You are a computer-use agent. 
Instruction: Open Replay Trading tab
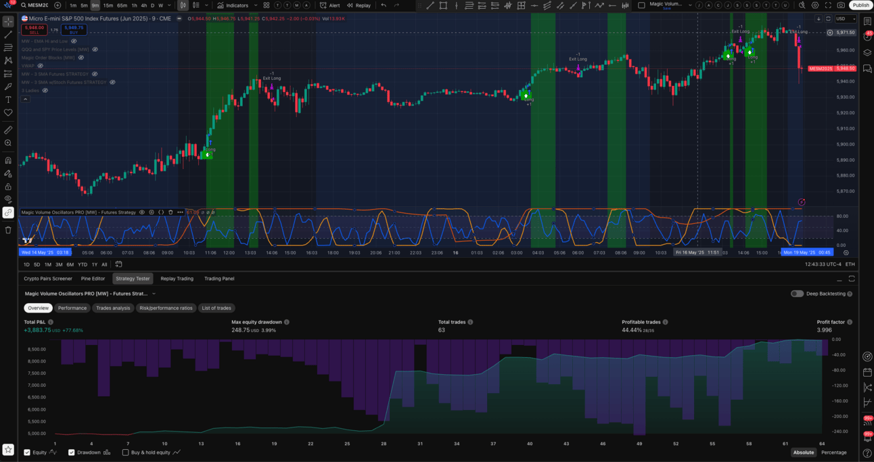click(177, 279)
